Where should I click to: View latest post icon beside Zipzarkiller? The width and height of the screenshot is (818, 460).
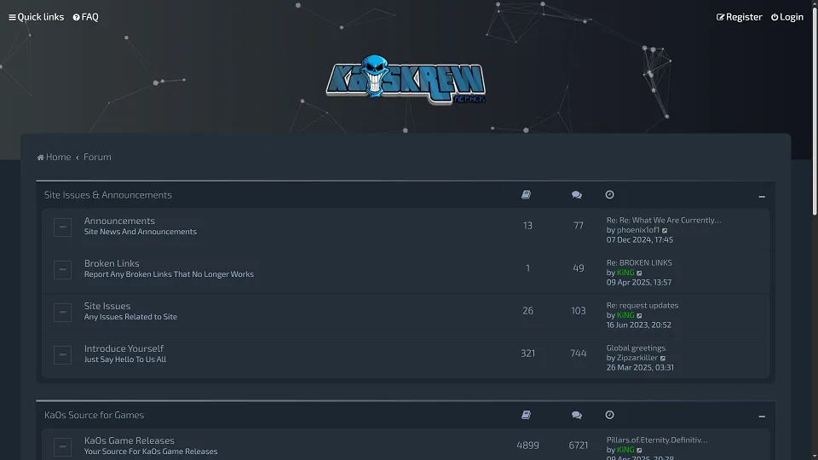coord(663,359)
